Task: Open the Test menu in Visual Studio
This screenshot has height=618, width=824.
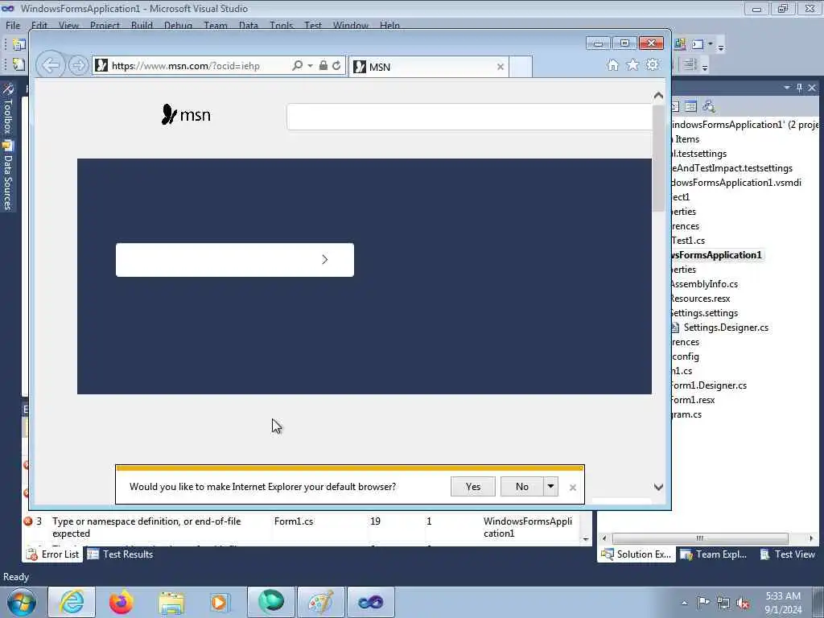Action: pyautogui.click(x=313, y=25)
